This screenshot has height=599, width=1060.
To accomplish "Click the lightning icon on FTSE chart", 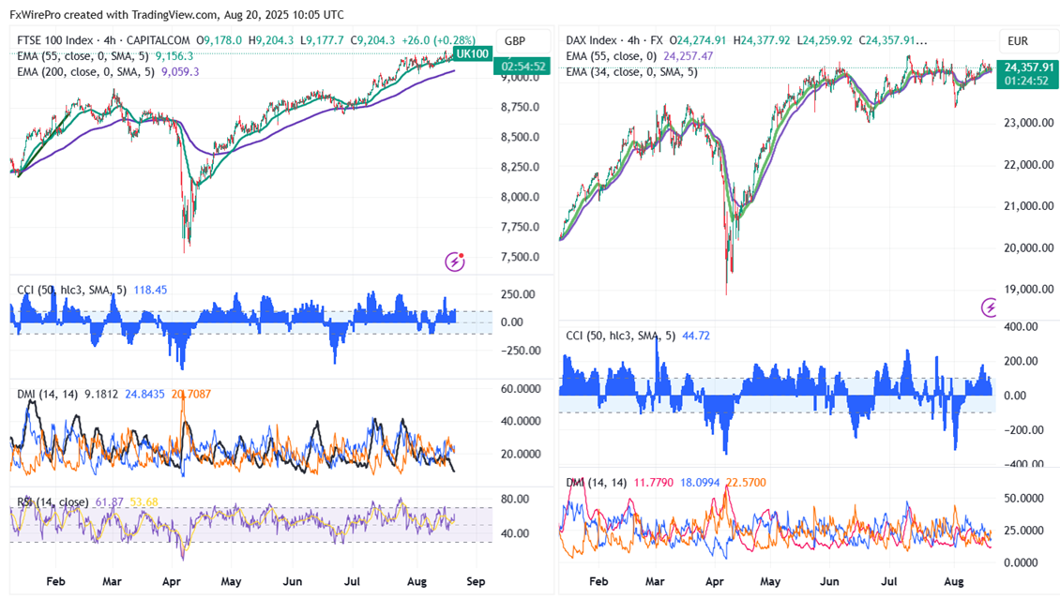I will point(455,261).
